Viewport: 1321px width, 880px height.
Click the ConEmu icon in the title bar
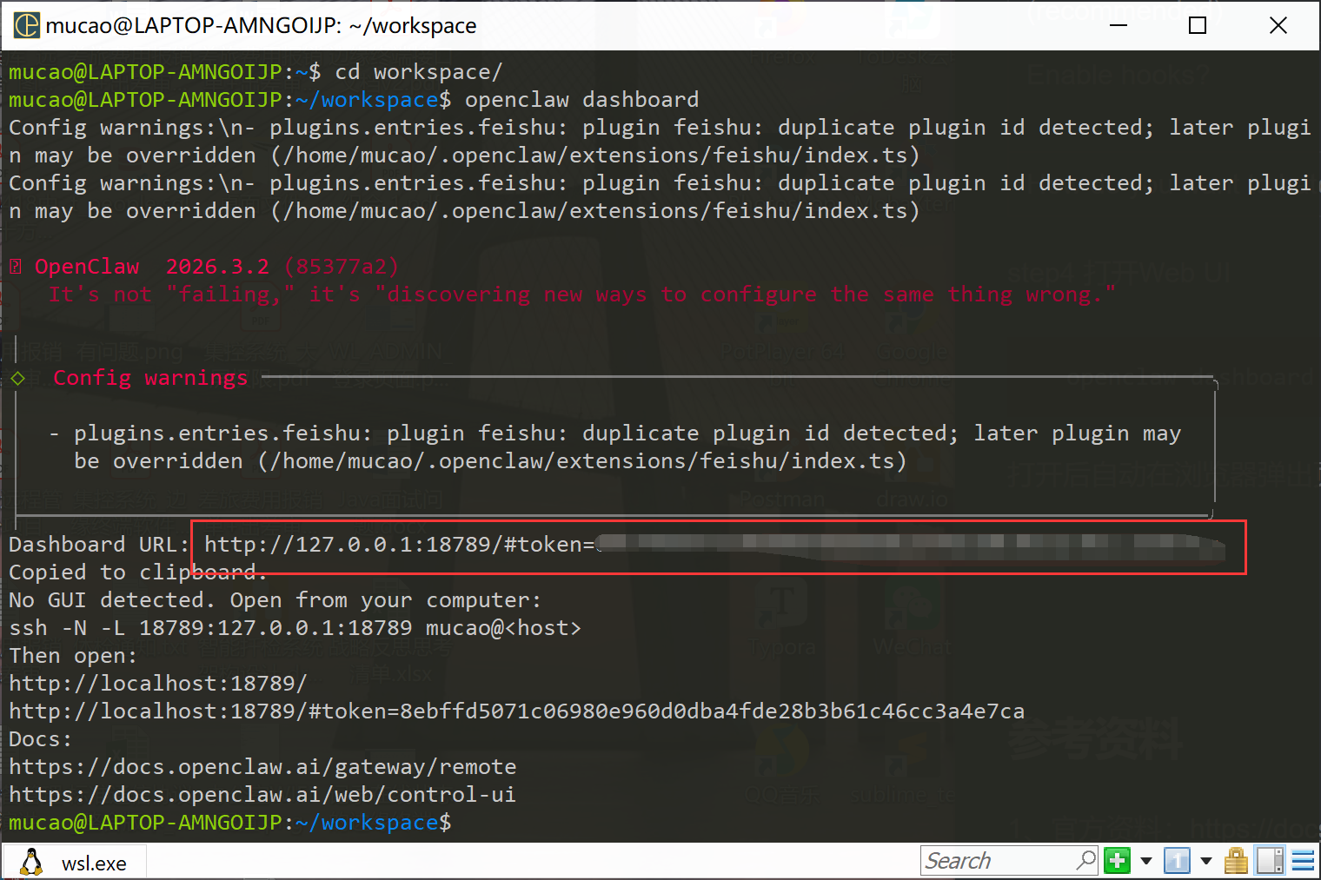[x=27, y=25]
